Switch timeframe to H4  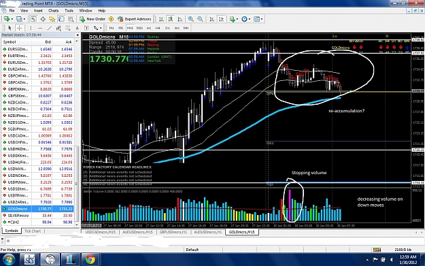click(x=158, y=28)
